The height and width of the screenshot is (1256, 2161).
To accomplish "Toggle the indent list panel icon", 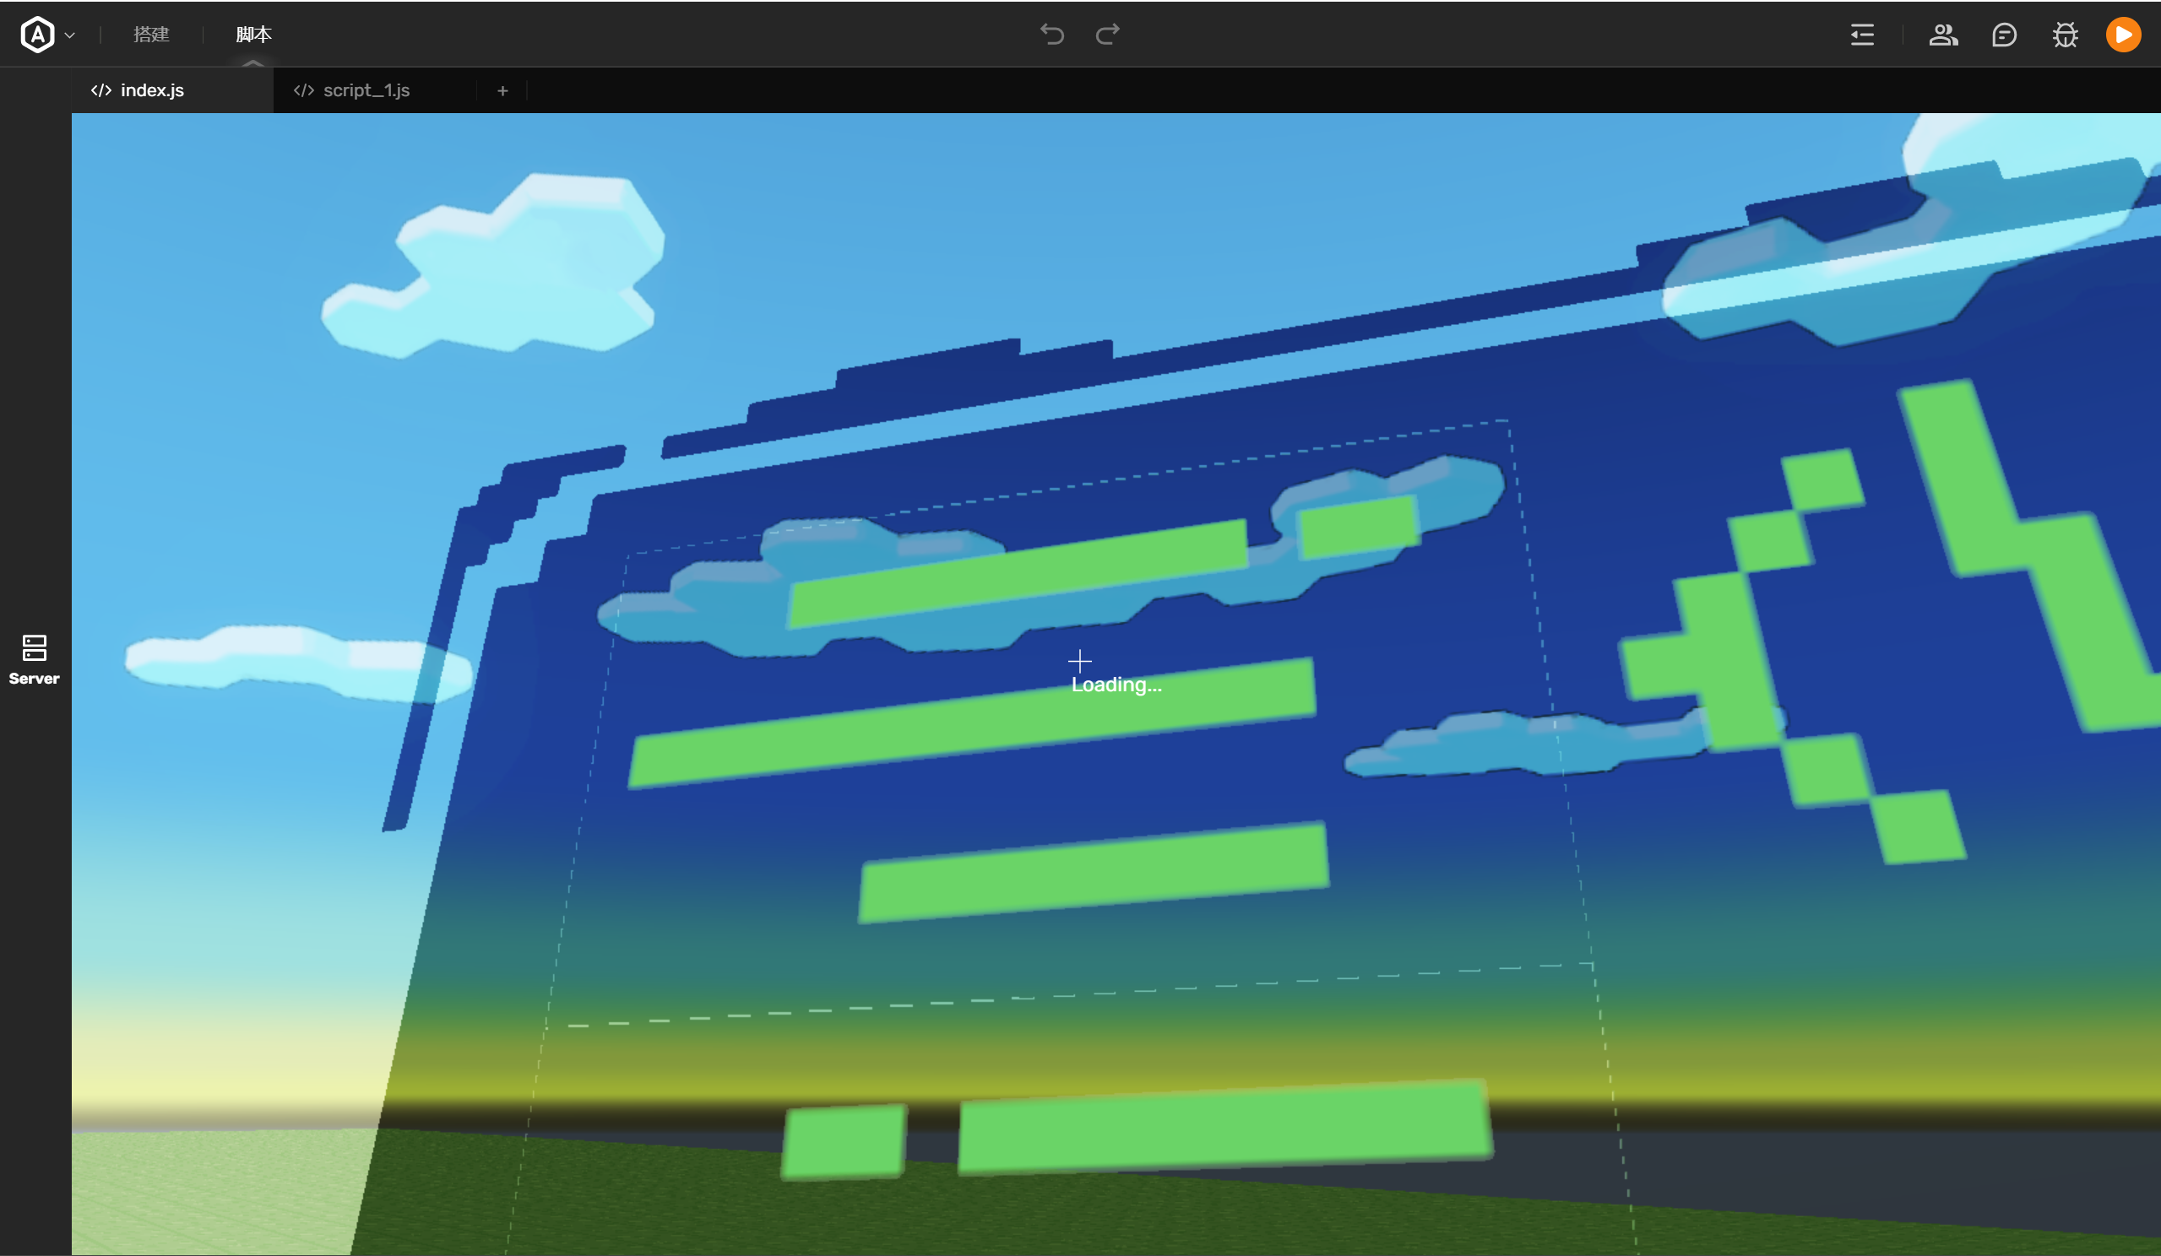I will click(1863, 35).
